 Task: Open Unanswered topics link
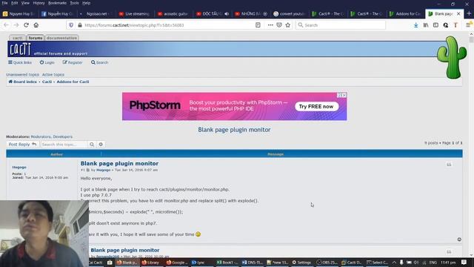click(22, 74)
